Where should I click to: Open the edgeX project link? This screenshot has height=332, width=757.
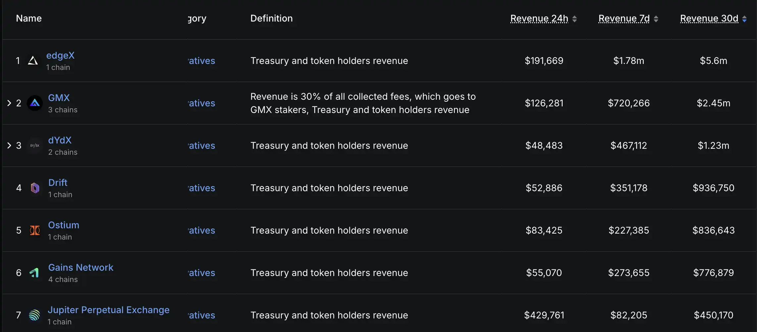(61, 55)
